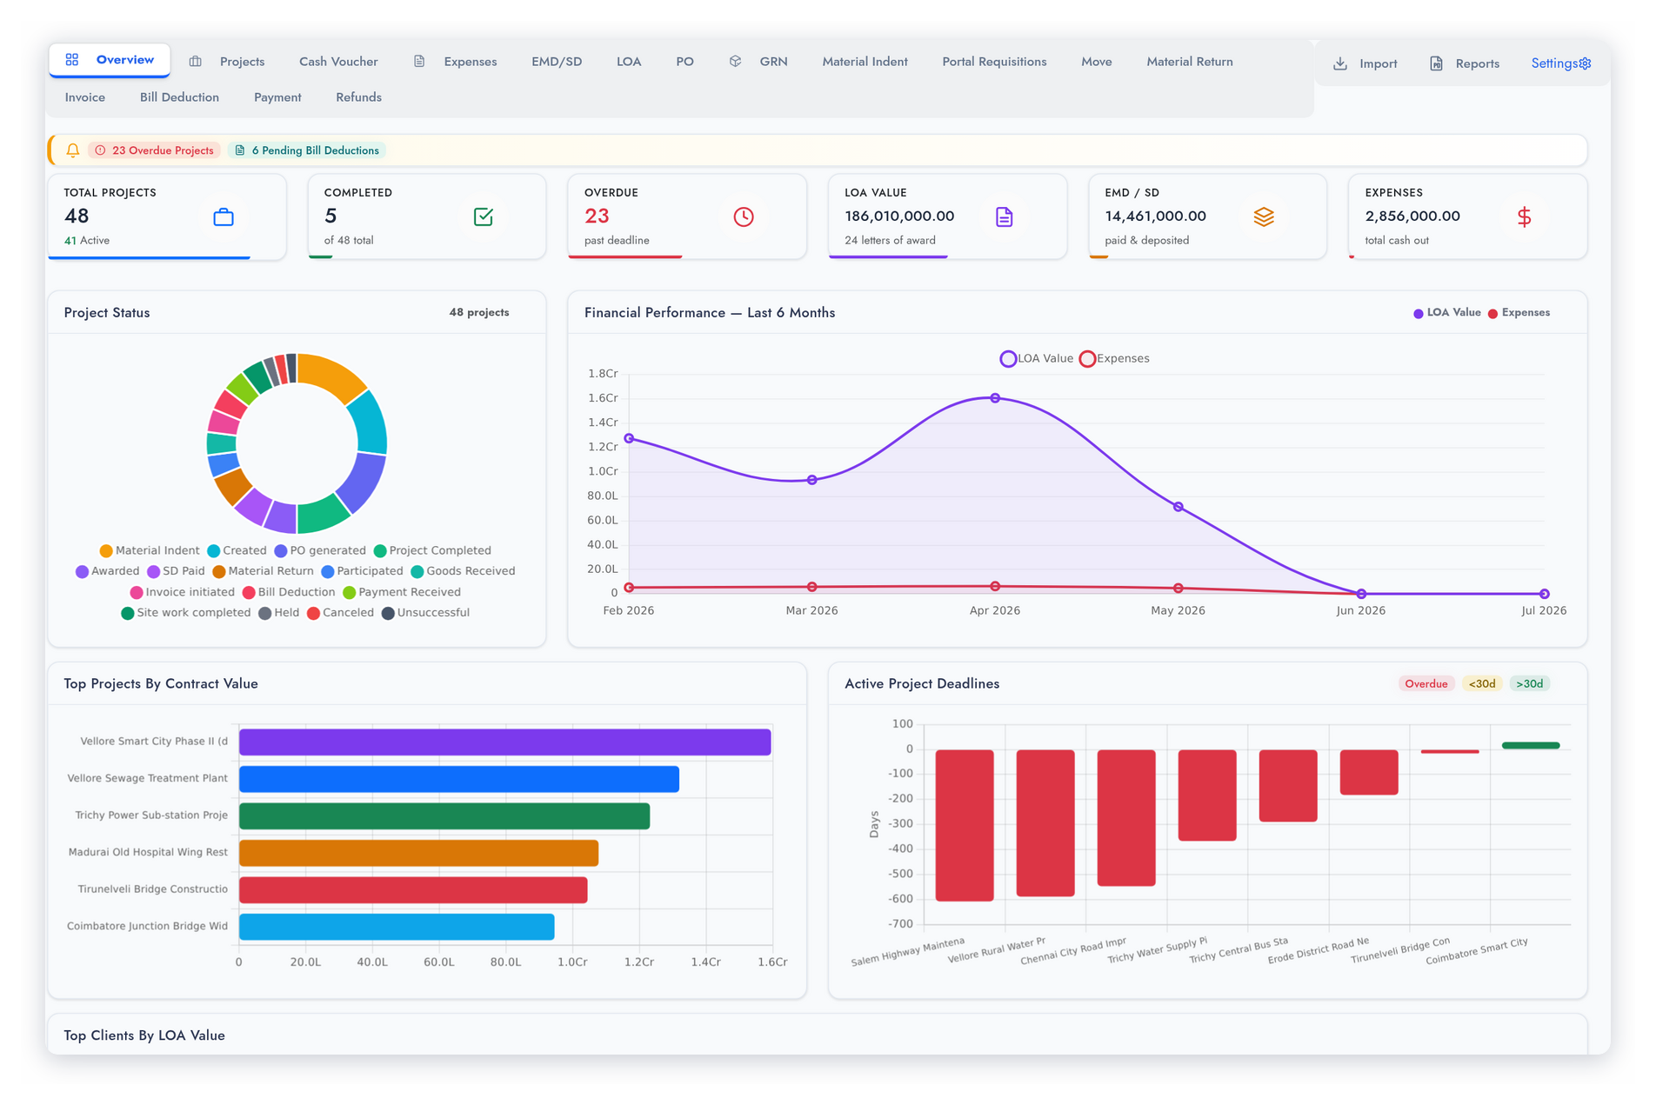This screenshot has width=1656, height=1105.
Task: Click the Erode District Road deadline bar
Action: (x=1369, y=772)
